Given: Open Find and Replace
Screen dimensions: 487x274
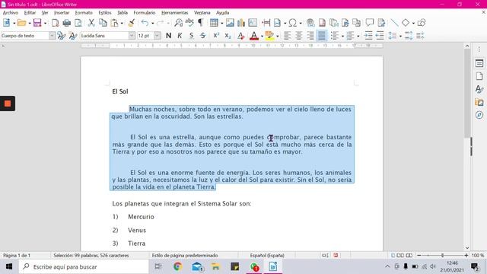Looking at the screenshot, I should coord(178,23).
